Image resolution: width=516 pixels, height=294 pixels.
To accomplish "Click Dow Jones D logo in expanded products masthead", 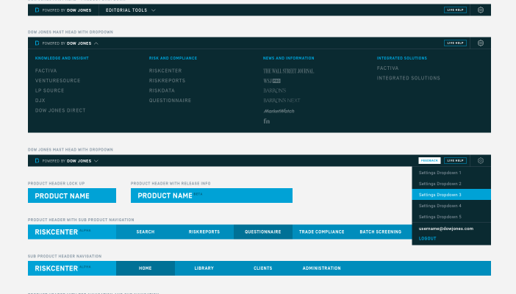I will point(37,43).
